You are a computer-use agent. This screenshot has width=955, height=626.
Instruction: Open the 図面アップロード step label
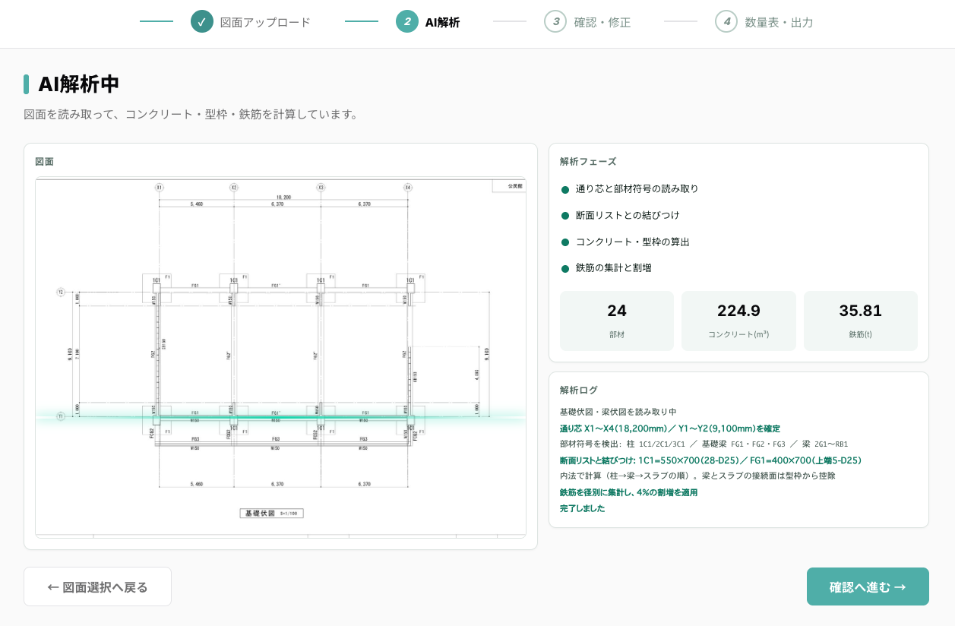265,22
